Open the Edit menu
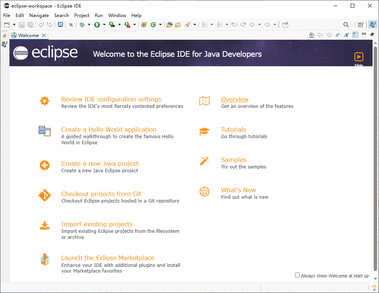 [20, 15]
